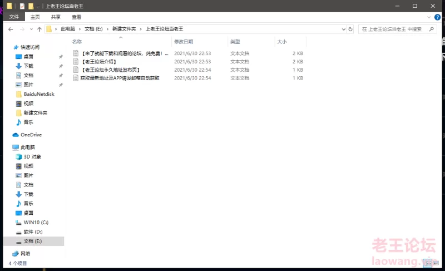Switch to the 主页 ribbon tab
This screenshot has height=271, width=445.
point(35,17)
